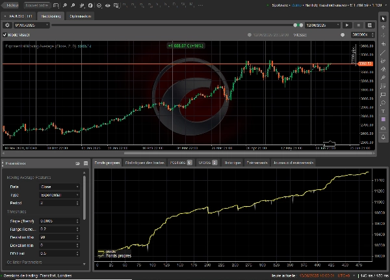Screen dimensions: 390x280
Task: Switch to the Backtesting tab
Action: [x=51, y=16]
